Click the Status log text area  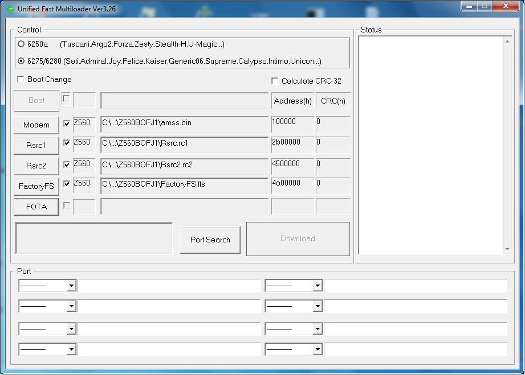[432, 145]
